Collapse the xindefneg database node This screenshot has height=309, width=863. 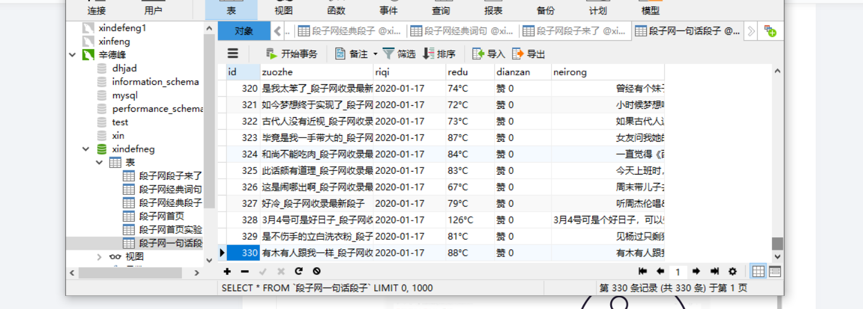tap(87, 149)
